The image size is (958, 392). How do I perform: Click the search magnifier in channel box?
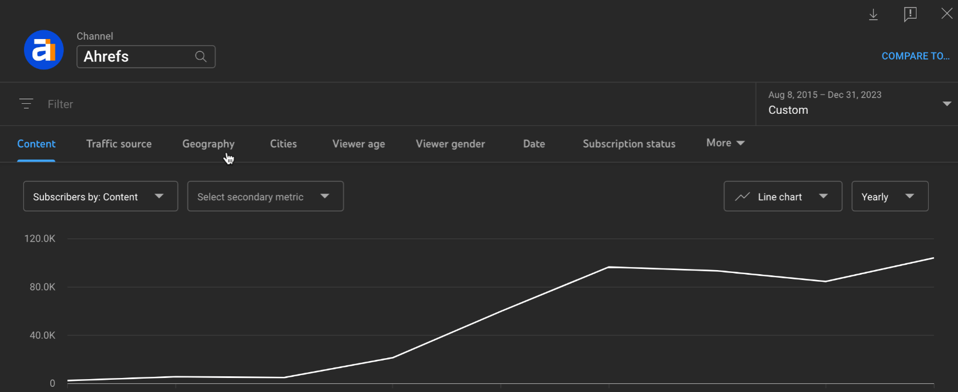pyautogui.click(x=200, y=57)
